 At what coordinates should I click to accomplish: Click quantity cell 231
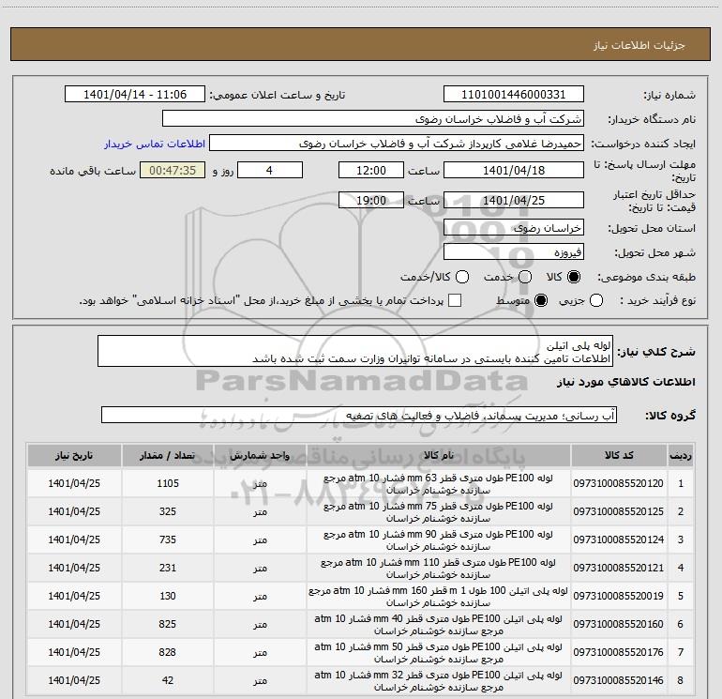(168, 568)
